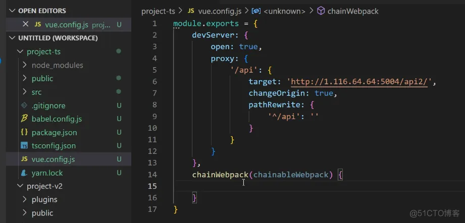Screen dimensions: 465x223
Task: Open babel.config.js in the explorer
Action: click(57, 119)
